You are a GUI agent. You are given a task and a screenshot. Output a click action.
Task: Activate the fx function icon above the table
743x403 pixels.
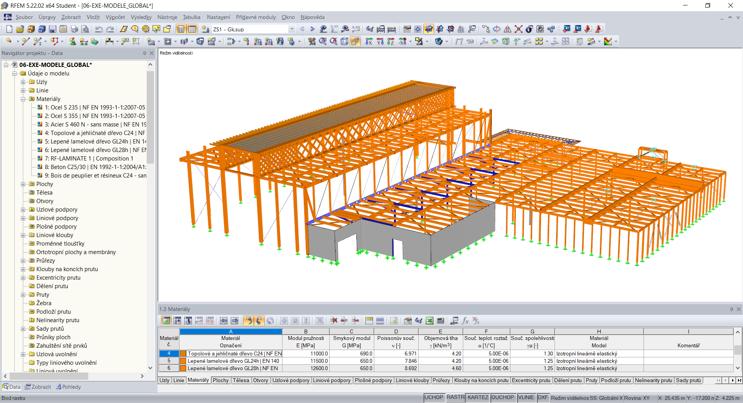coord(465,321)
